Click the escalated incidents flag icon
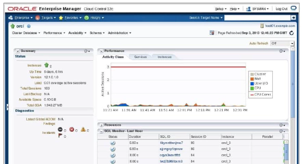Viewport: 303px width, 164px height. click(x=60, y=135)
